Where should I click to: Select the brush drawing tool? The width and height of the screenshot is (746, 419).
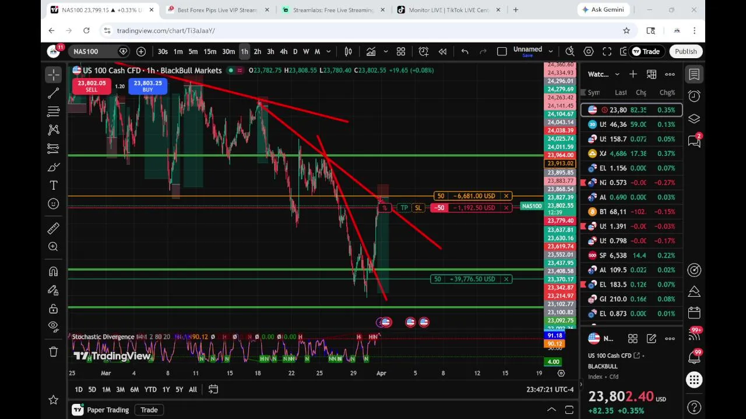(54, 168)
